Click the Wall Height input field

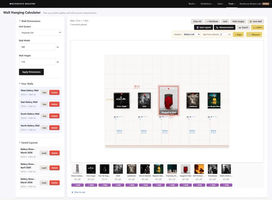point(37,62)
